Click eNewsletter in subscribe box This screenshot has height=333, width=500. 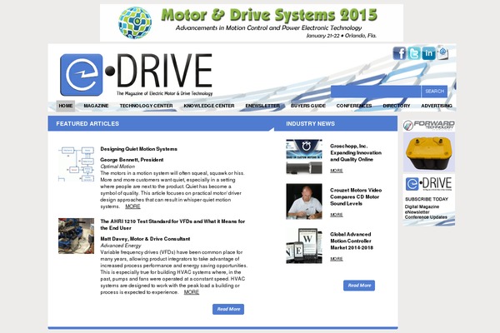[x=417, y=212]
